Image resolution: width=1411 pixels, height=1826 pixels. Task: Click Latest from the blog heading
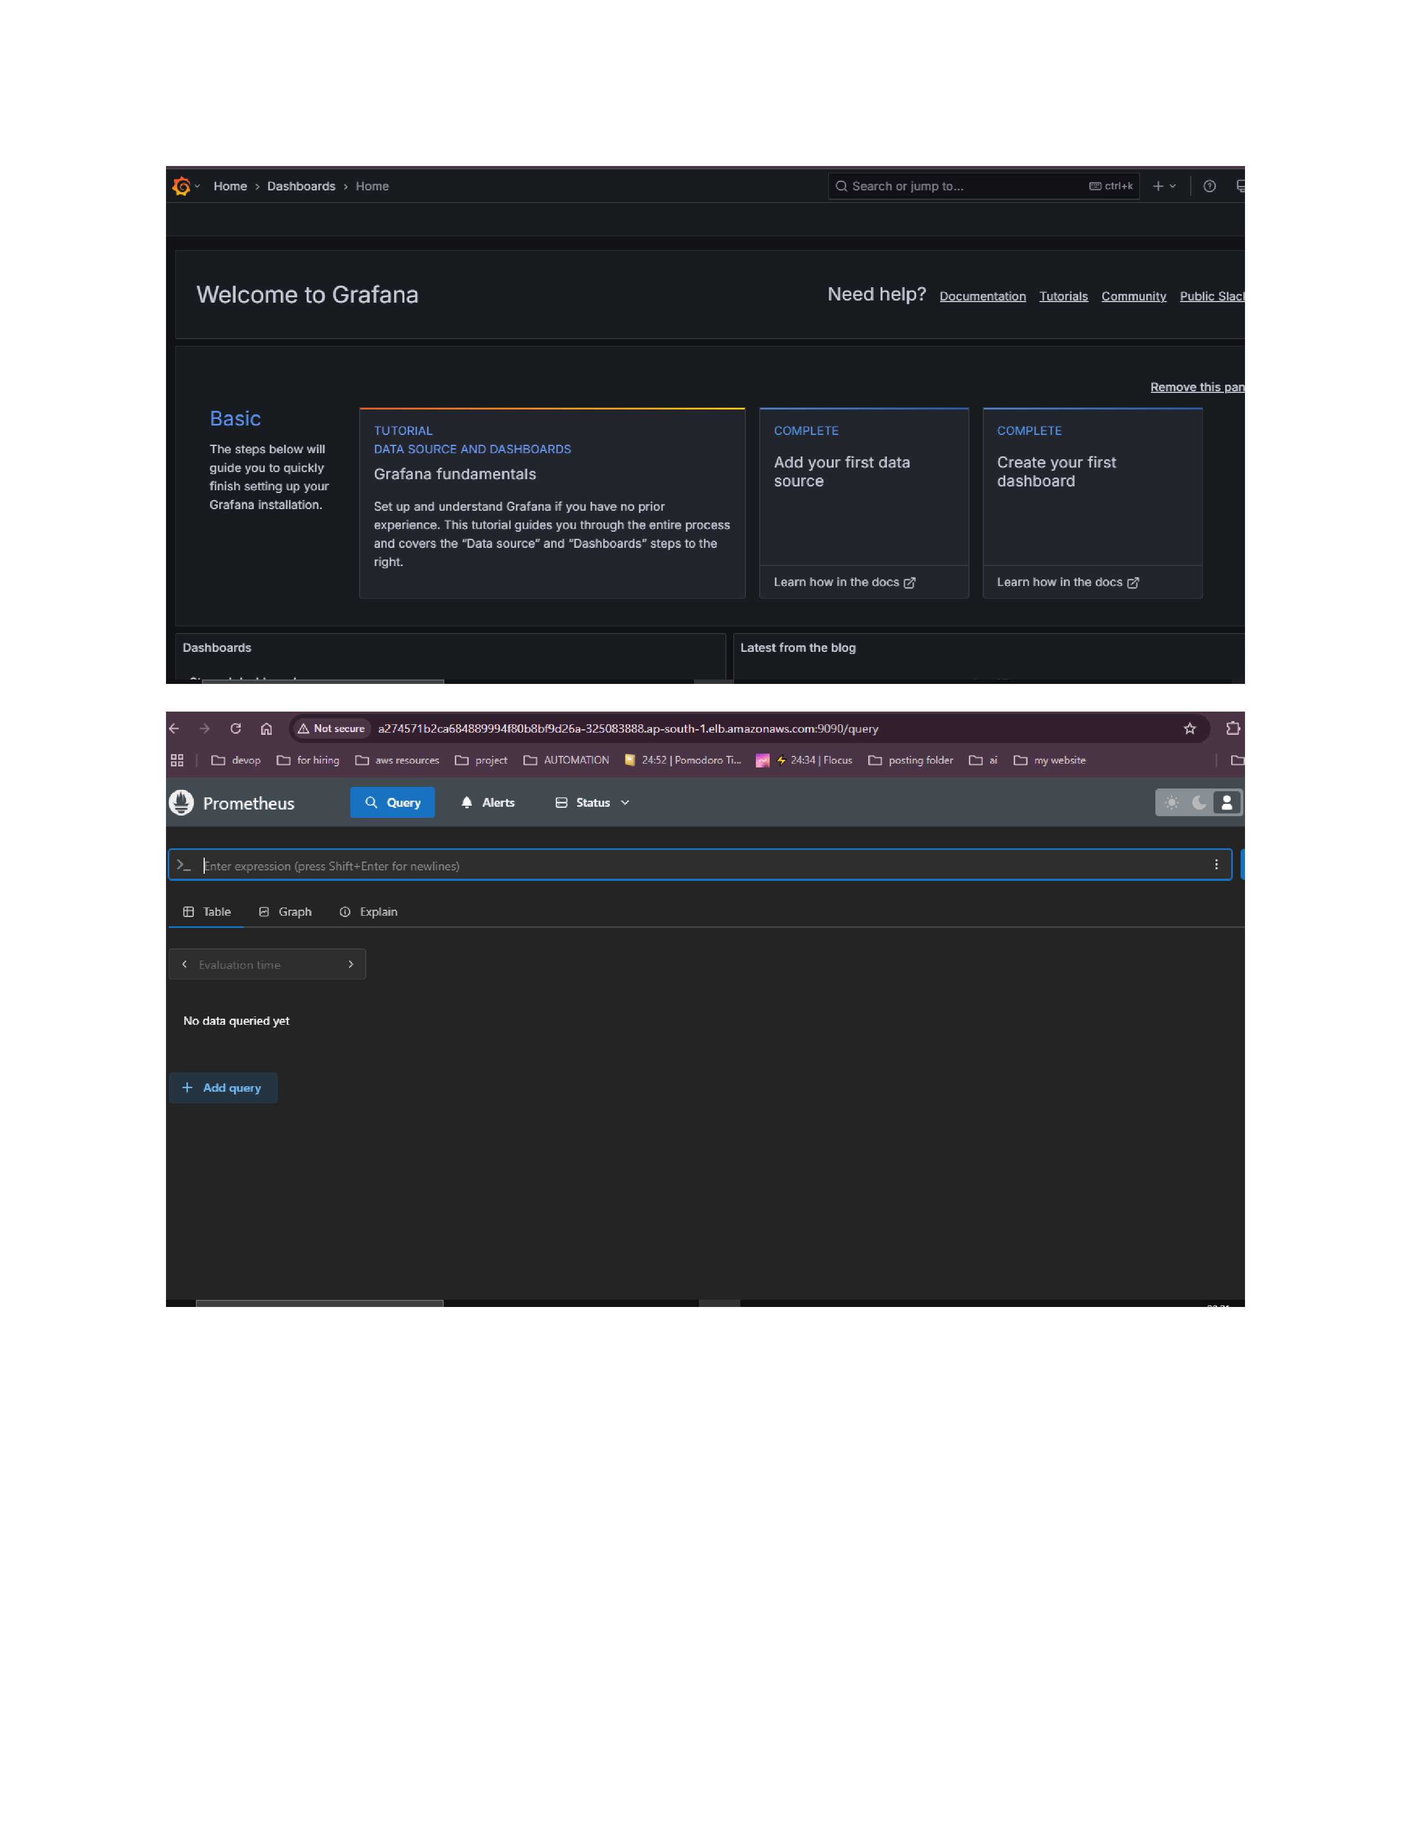(x=797, y=648)
